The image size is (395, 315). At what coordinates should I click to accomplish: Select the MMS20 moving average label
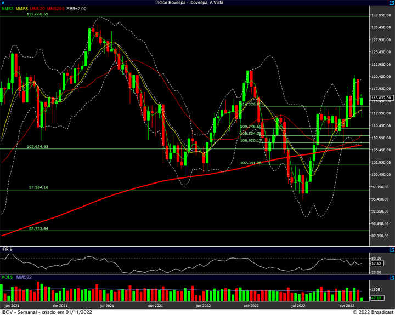[37, 9]
